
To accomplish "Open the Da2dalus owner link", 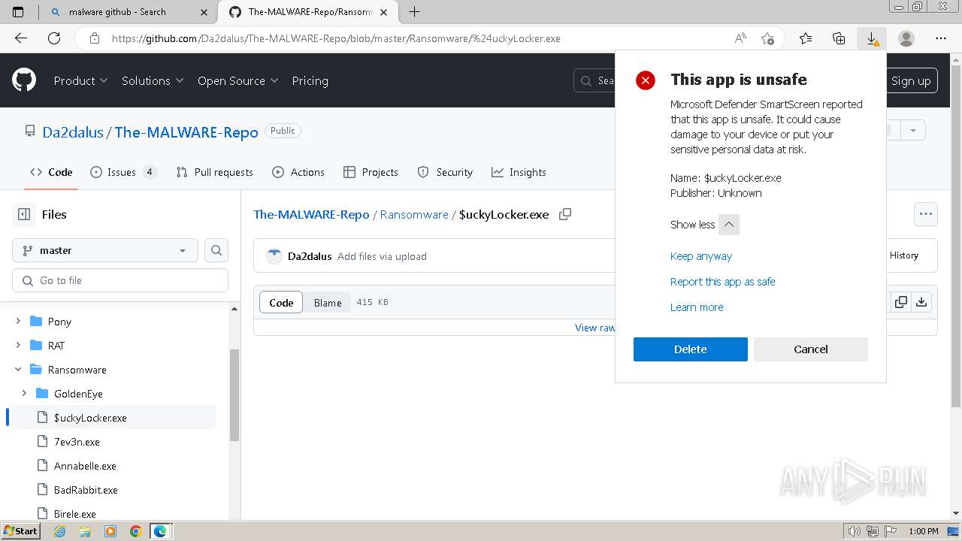I will pyautogui.click(x=73, y=132).
